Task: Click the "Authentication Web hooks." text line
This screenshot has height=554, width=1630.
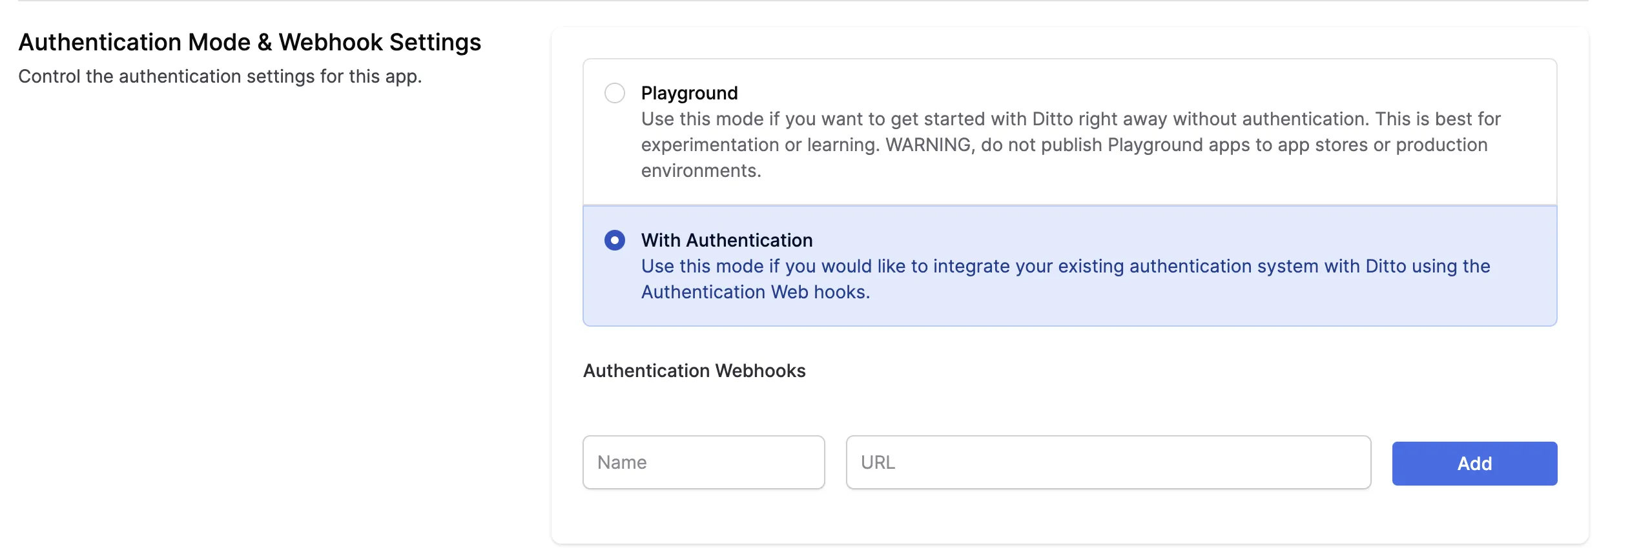Action: tap(756, 292)
